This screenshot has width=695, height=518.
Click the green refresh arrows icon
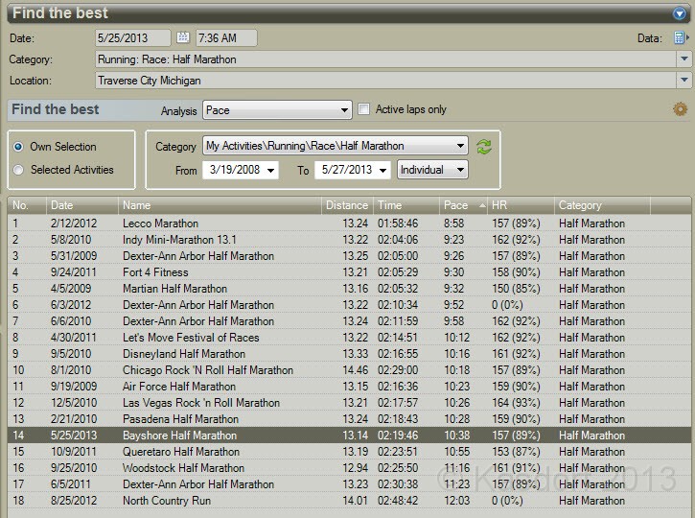484,147
